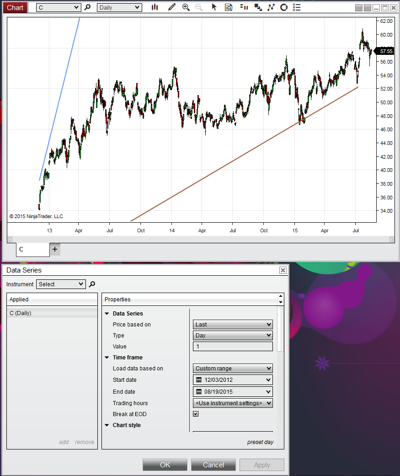Open the Start date 12/03/2012 dropdown arrow
Screen dimensions: 400x476
(268, 380)
